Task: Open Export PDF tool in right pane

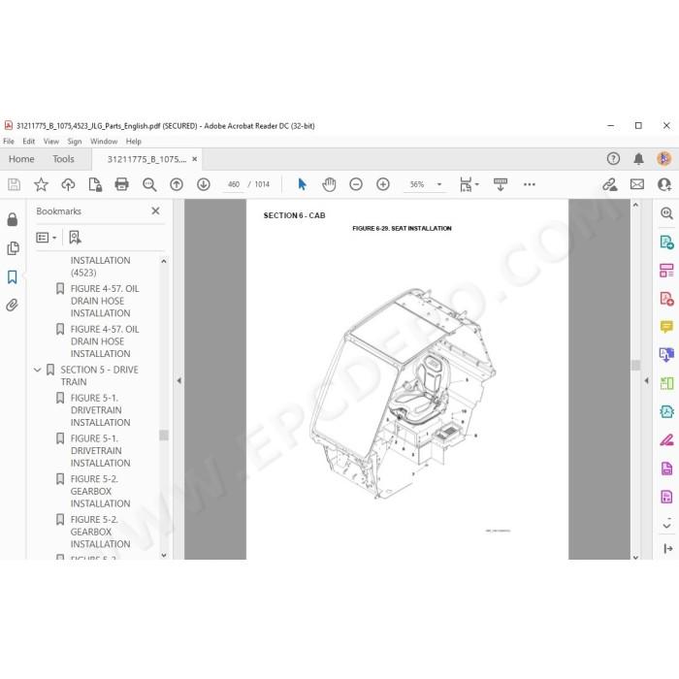Action: click(x=666, y=242)
